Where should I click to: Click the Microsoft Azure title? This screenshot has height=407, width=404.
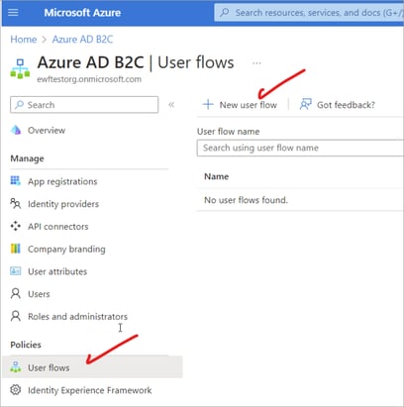point(82,13)
